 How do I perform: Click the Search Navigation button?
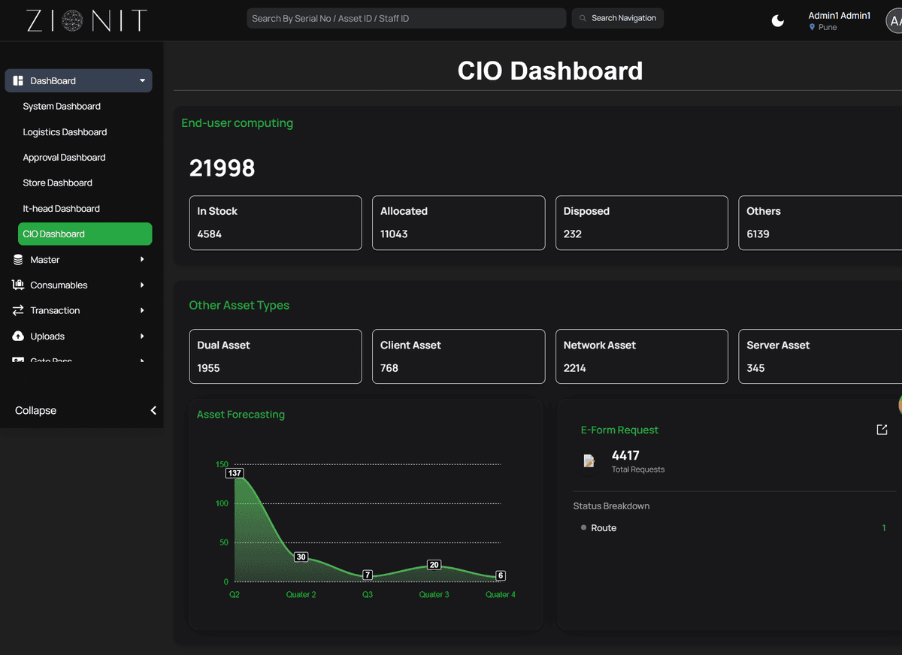click(x=618, y=18)
